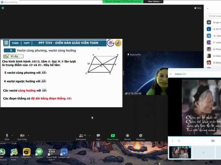Select the Lê Thị participant row
The height and width of the screenshot is (165, 221).
(214, 29)
